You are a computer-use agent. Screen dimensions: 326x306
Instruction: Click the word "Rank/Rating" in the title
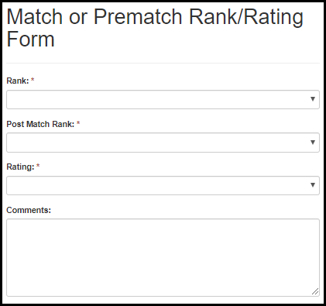(x=246, y=17)
